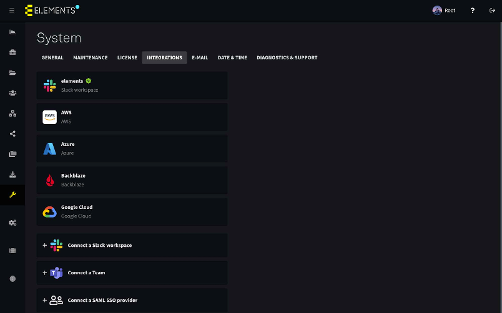The image size is (502, 313).
Task: Click the System page heading
Action: 59,38
